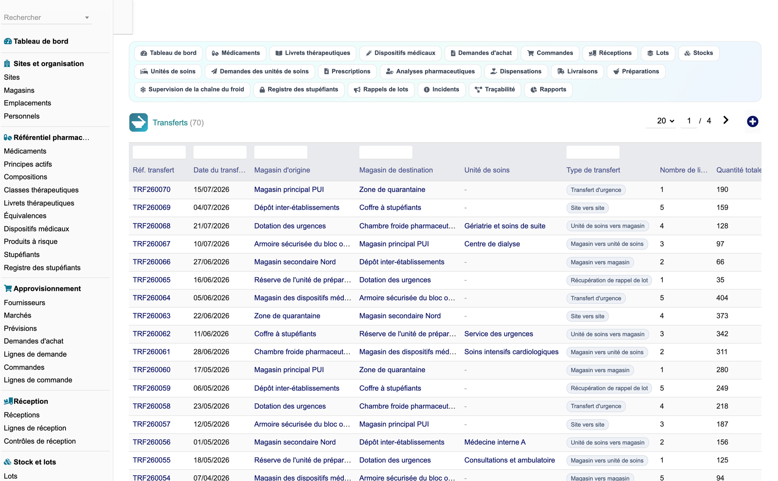This screenshot has height=481, width=778.
Task: Open transfer TRF260058
Action: [x=152, y=406]
